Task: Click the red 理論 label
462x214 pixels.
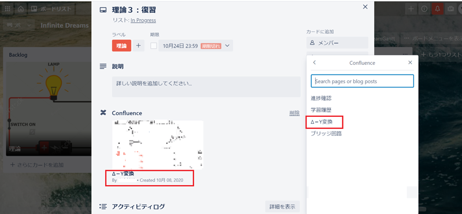Action: 121,46
